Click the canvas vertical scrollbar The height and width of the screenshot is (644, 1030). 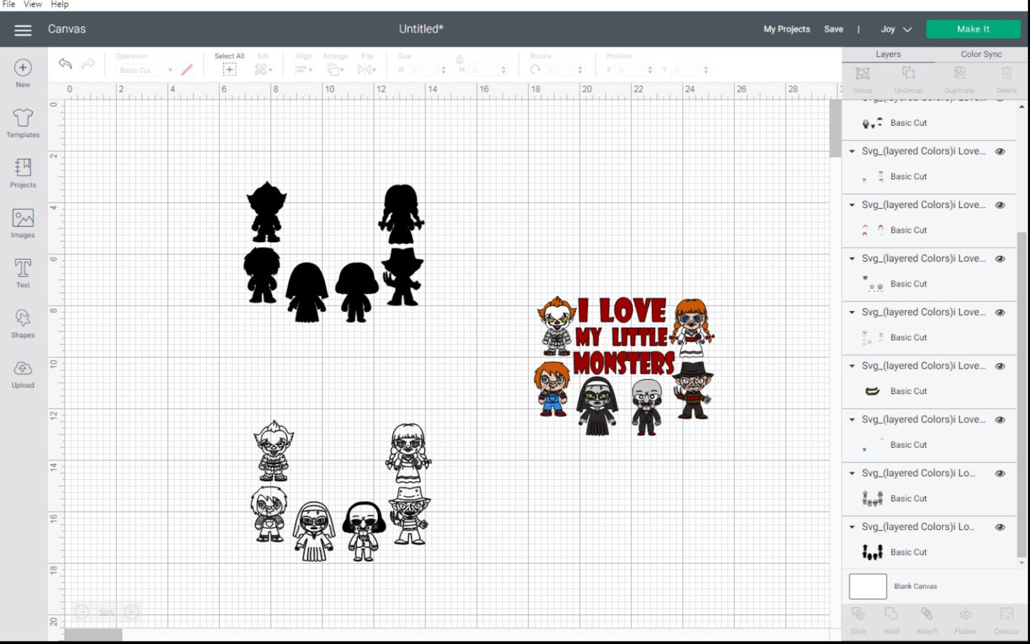[835, 129]
